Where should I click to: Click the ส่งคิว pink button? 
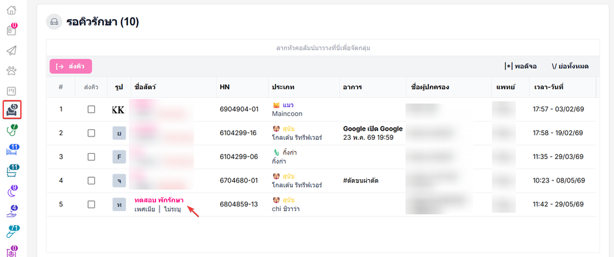71,67
